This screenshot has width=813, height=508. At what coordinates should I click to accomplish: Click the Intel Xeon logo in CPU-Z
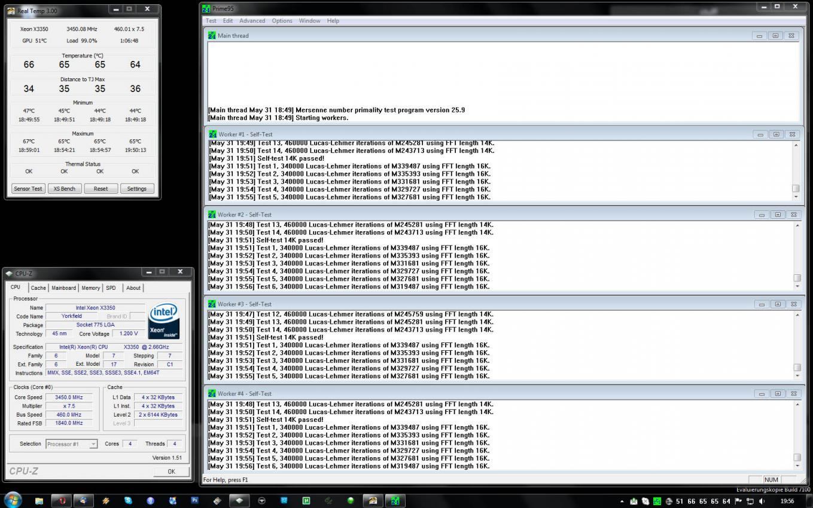click(164, 321)
